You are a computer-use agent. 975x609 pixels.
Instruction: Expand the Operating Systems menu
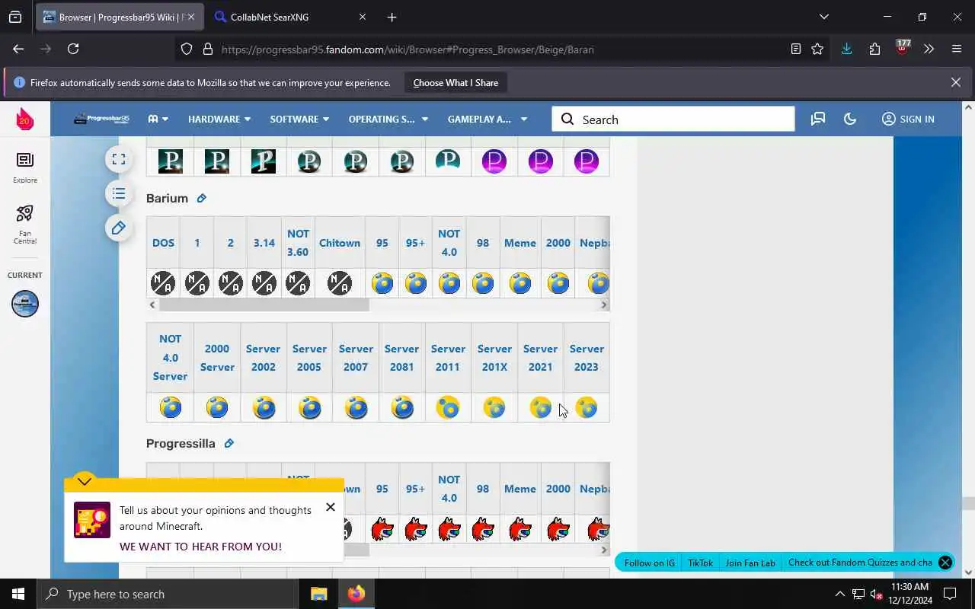pos(388,119)
